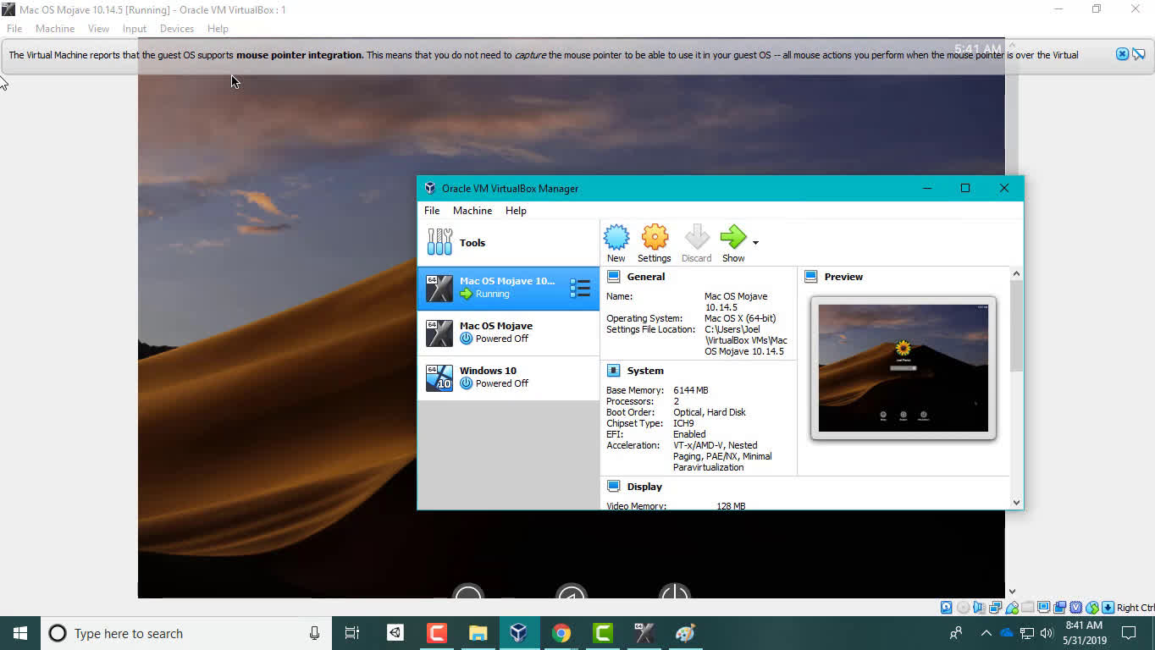This screenshot has width=1155, height=650.
Task: Click the network icon in the system tray
Action: [x=1027, y=633]
